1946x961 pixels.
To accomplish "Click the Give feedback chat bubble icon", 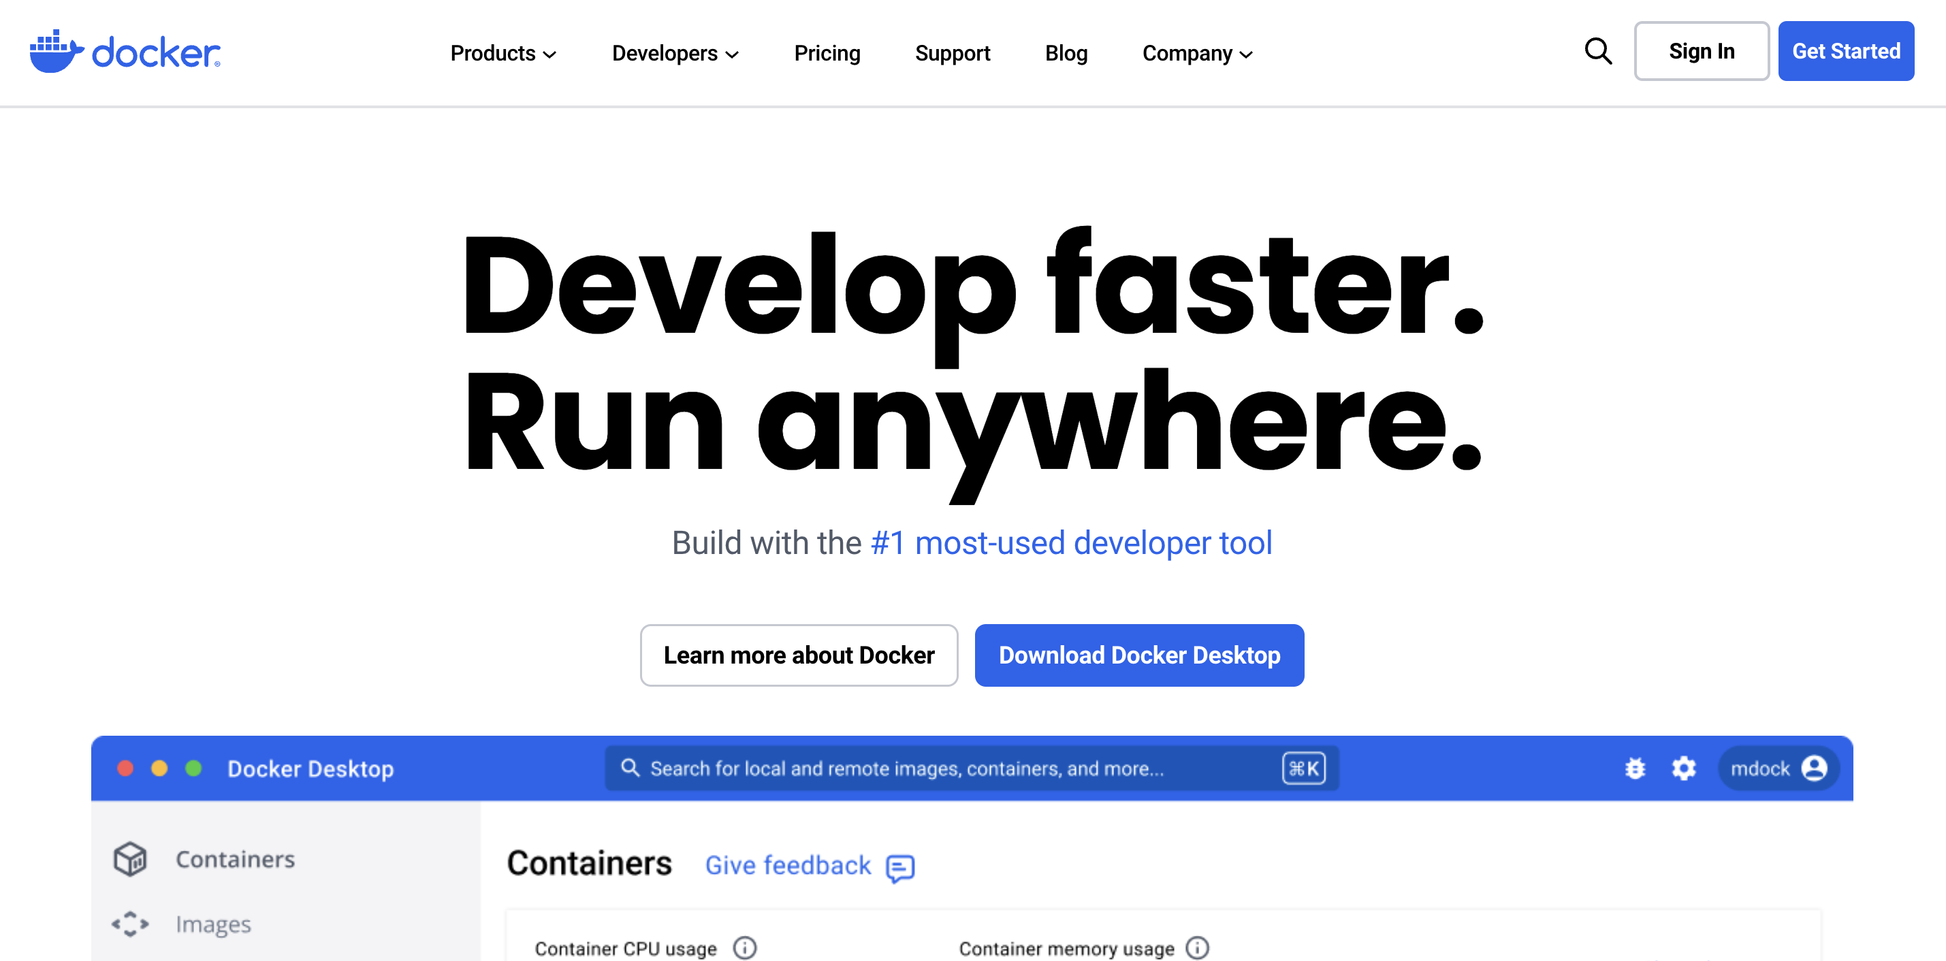I will [899, 868].
